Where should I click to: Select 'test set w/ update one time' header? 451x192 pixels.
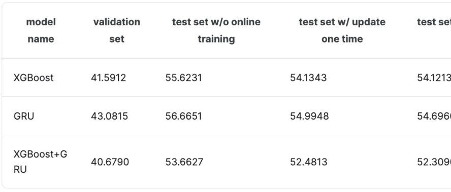click(342, 30)
